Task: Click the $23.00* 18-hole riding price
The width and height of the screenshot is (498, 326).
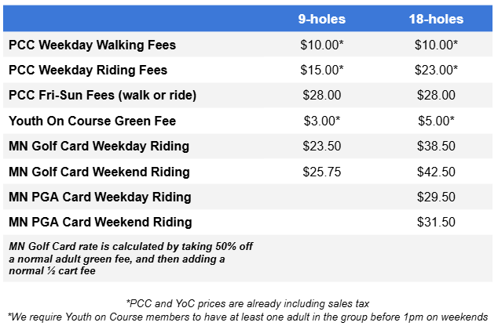Action: (x=436, y=70)
